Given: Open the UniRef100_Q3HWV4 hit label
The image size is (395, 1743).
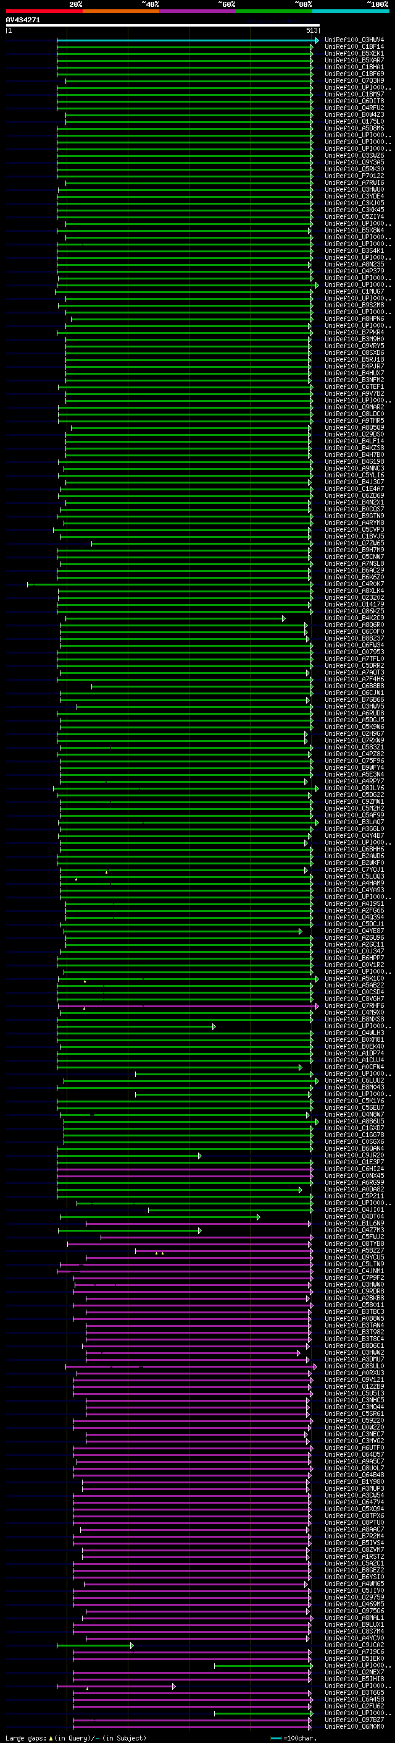Looking at the screenshot, I should click(354, 40).
